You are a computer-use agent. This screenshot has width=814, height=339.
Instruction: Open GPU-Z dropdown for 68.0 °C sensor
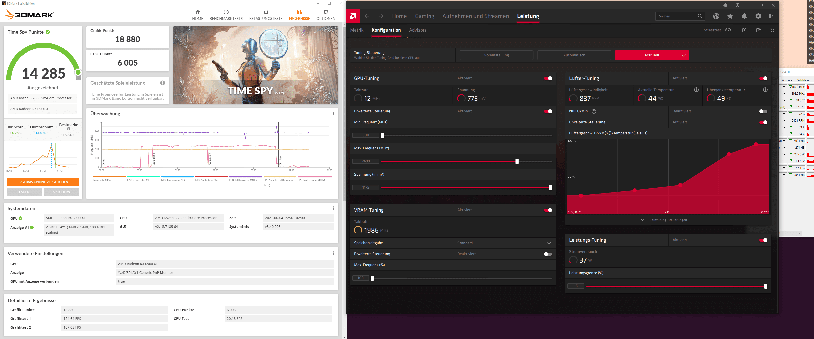[784, 101]
